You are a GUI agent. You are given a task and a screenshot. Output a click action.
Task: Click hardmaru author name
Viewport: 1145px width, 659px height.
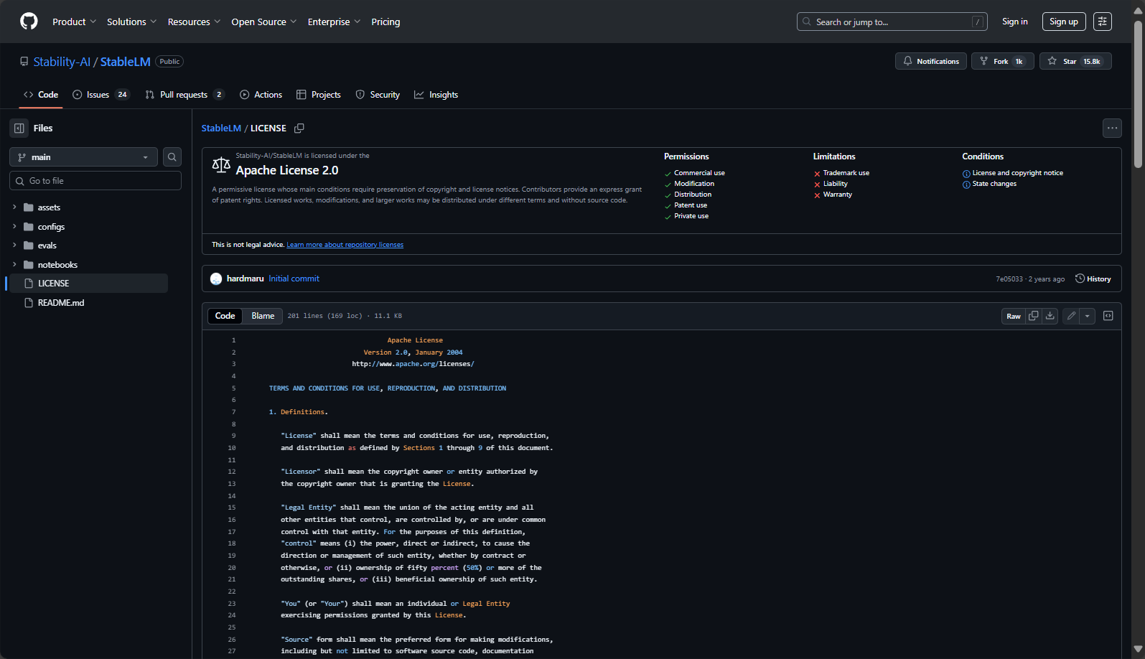point(246,279)
